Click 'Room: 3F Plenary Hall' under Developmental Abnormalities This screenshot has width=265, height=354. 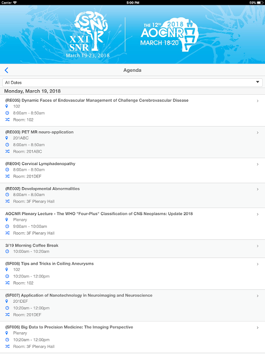tap(34, 201)
